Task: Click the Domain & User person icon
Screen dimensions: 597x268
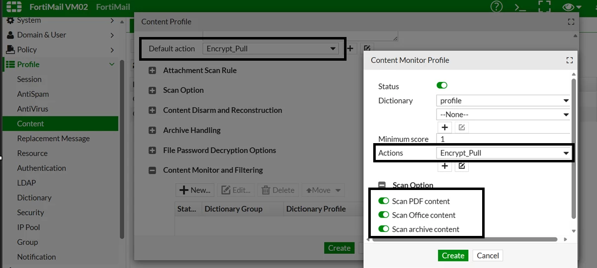Action: 10,35
